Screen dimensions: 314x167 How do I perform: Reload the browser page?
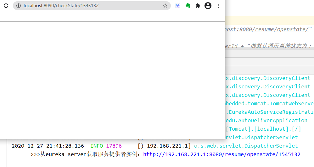click(x=6, y=6)
